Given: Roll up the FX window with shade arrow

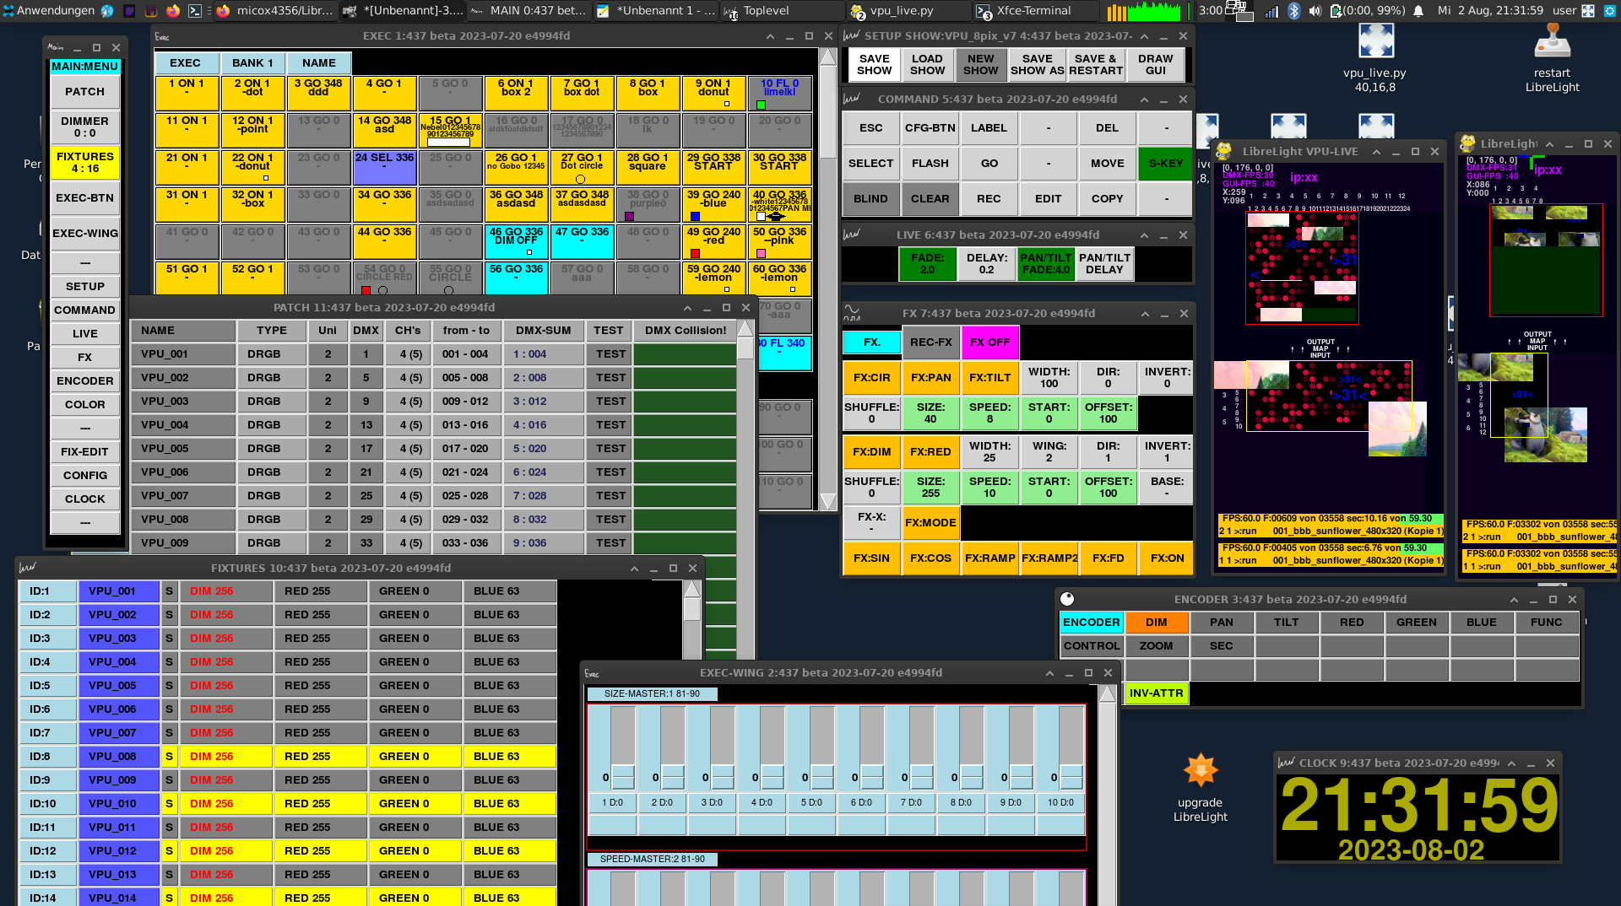Looking at the screenshot, I should 1146,314.
